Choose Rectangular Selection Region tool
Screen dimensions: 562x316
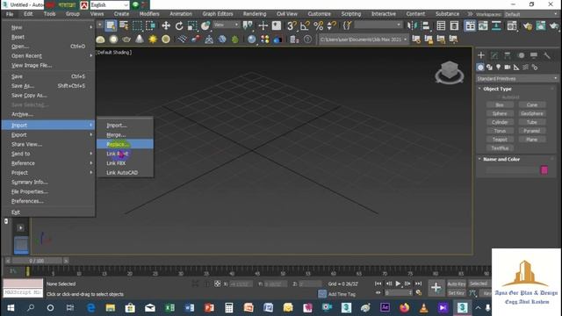click(137, 25)
